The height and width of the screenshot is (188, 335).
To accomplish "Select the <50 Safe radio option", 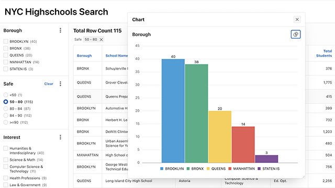I will pyautogui.click(x=6, y=95).
